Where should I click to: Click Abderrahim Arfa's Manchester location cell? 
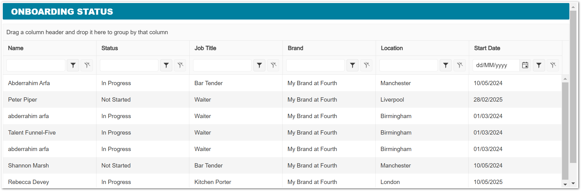click(x=422, y=83)
